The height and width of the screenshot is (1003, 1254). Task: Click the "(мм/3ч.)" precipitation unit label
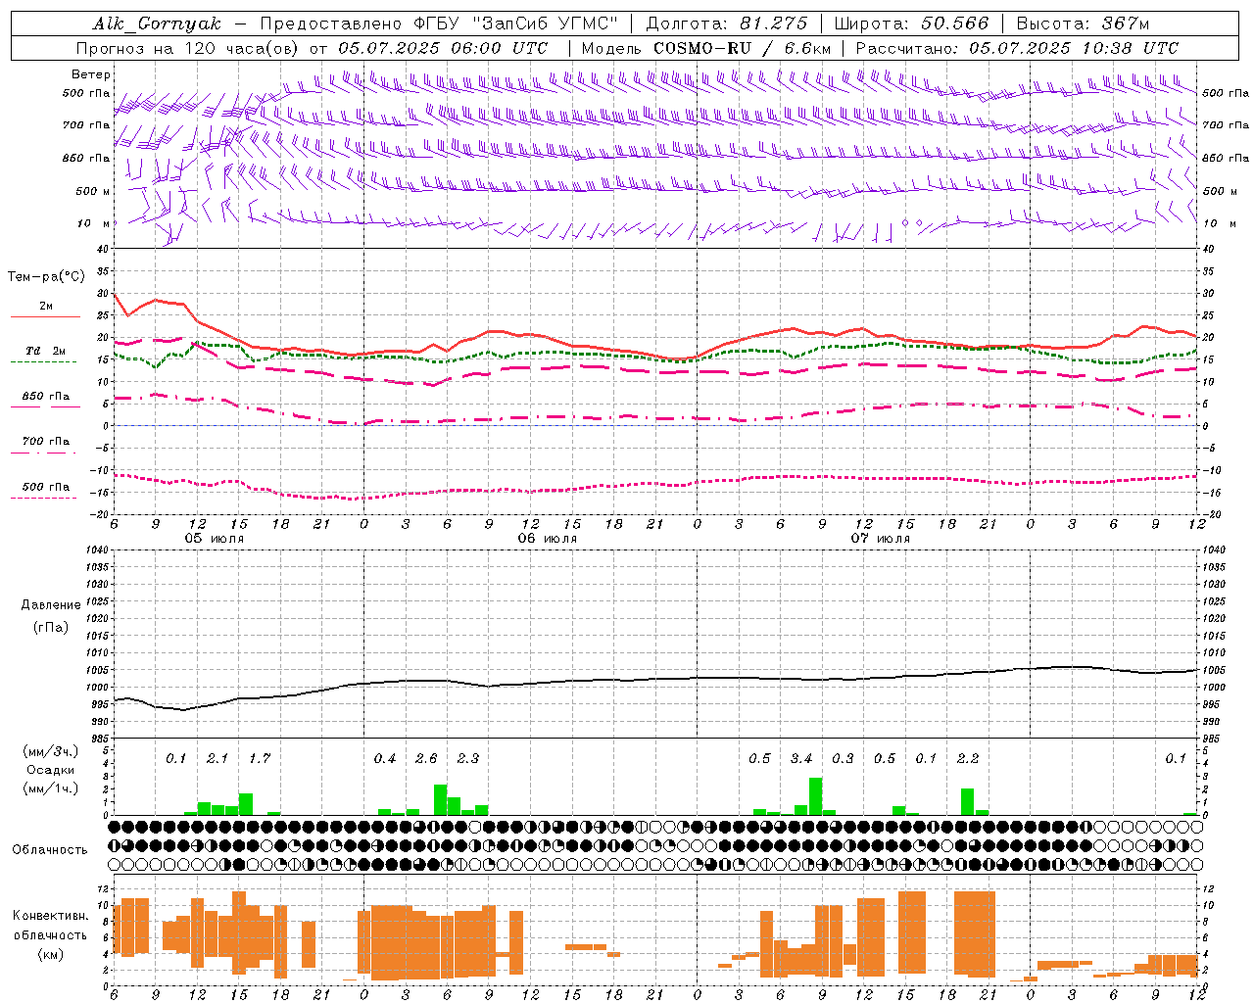pyautogui.click(x=51, y=751)
